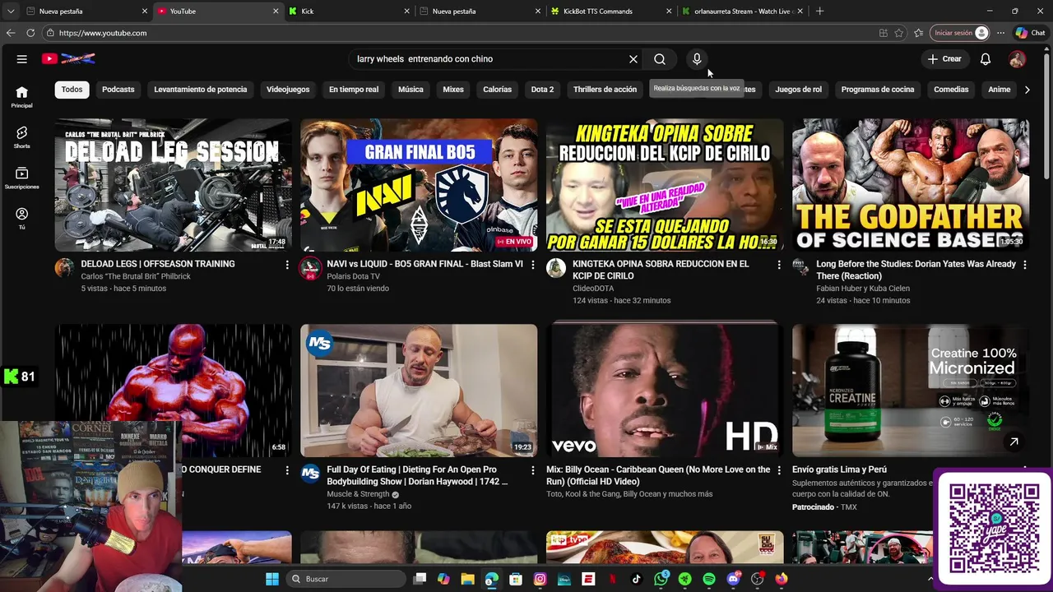Click the Crear button
1053x592 pixels.
click(944, 59)
